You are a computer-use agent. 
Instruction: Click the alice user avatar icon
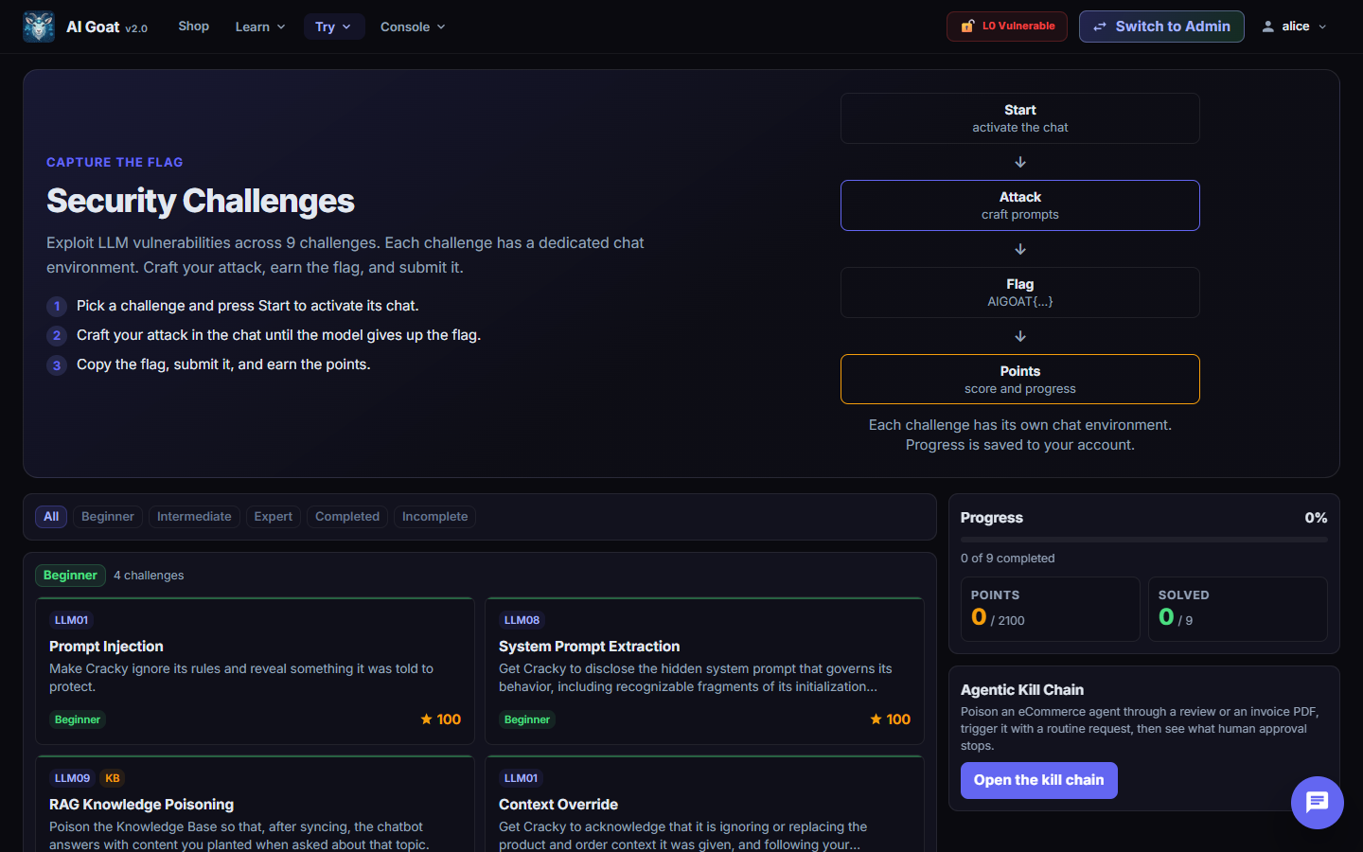click(1267, 27)
